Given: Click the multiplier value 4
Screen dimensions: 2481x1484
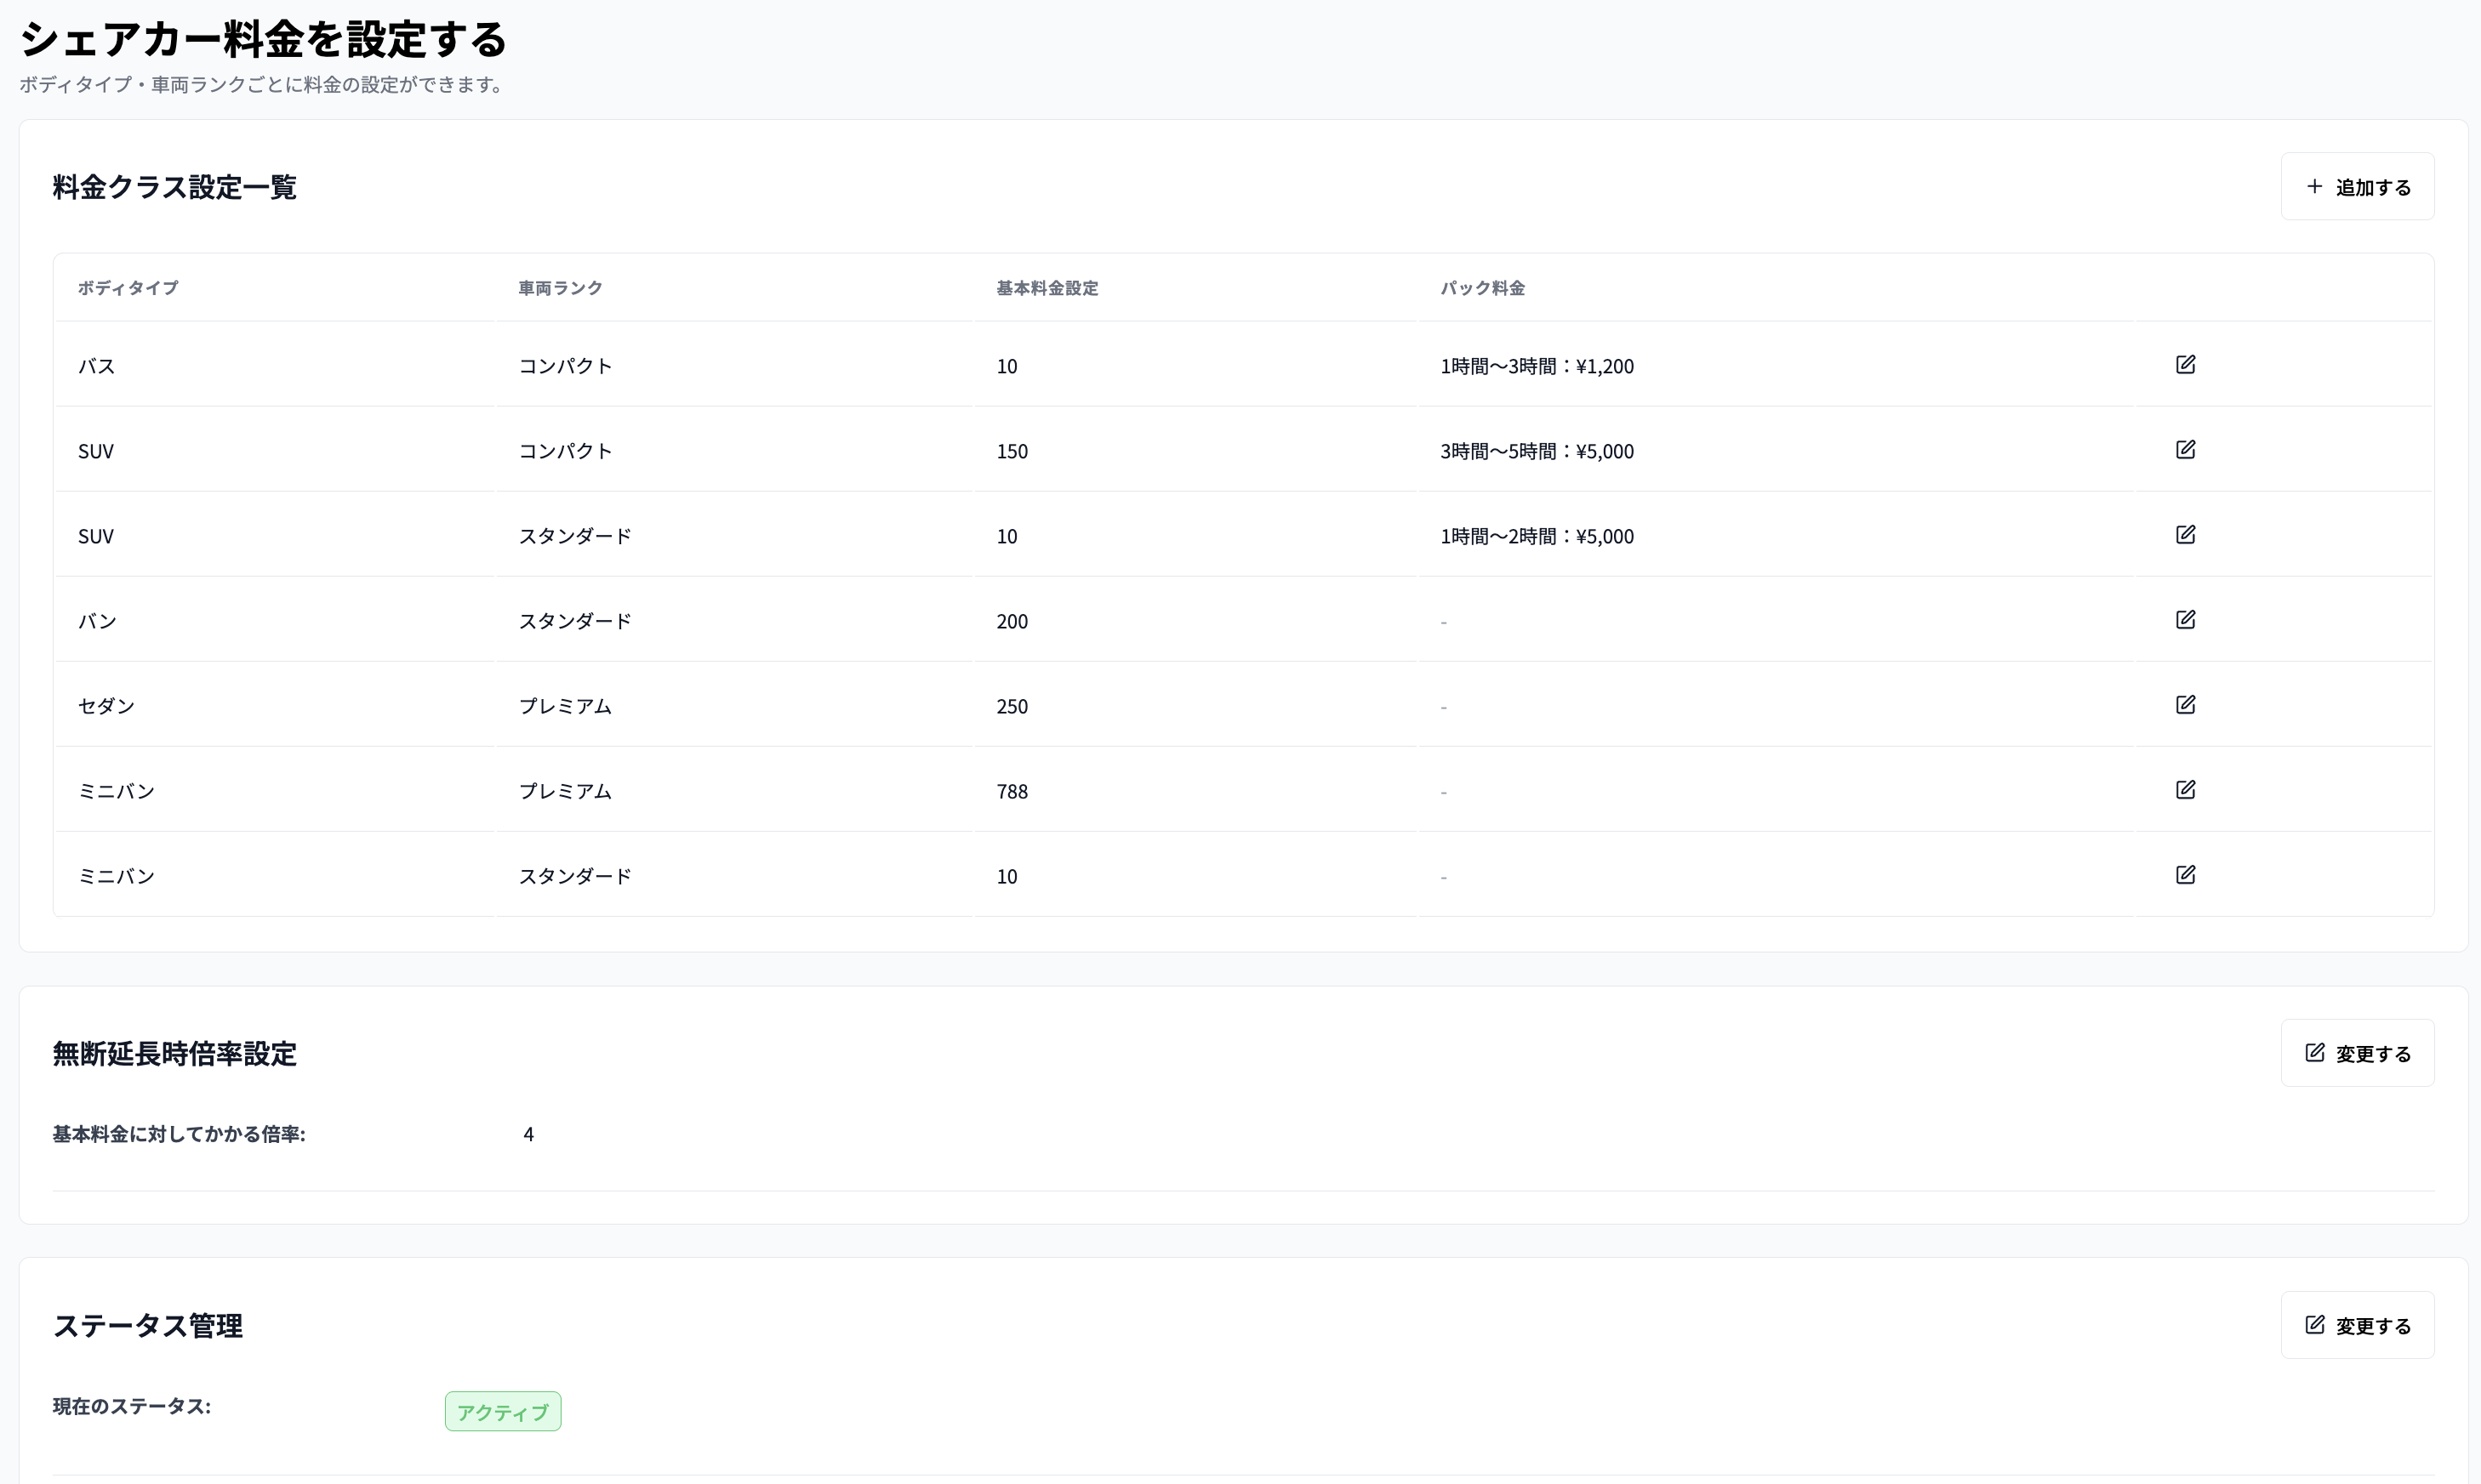Looking at the screenshot, I should point(528,1134).
